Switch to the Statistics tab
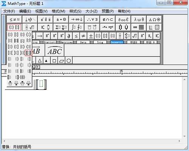The image size is (189, 151). pyautogui.click(x=50, y=42)
